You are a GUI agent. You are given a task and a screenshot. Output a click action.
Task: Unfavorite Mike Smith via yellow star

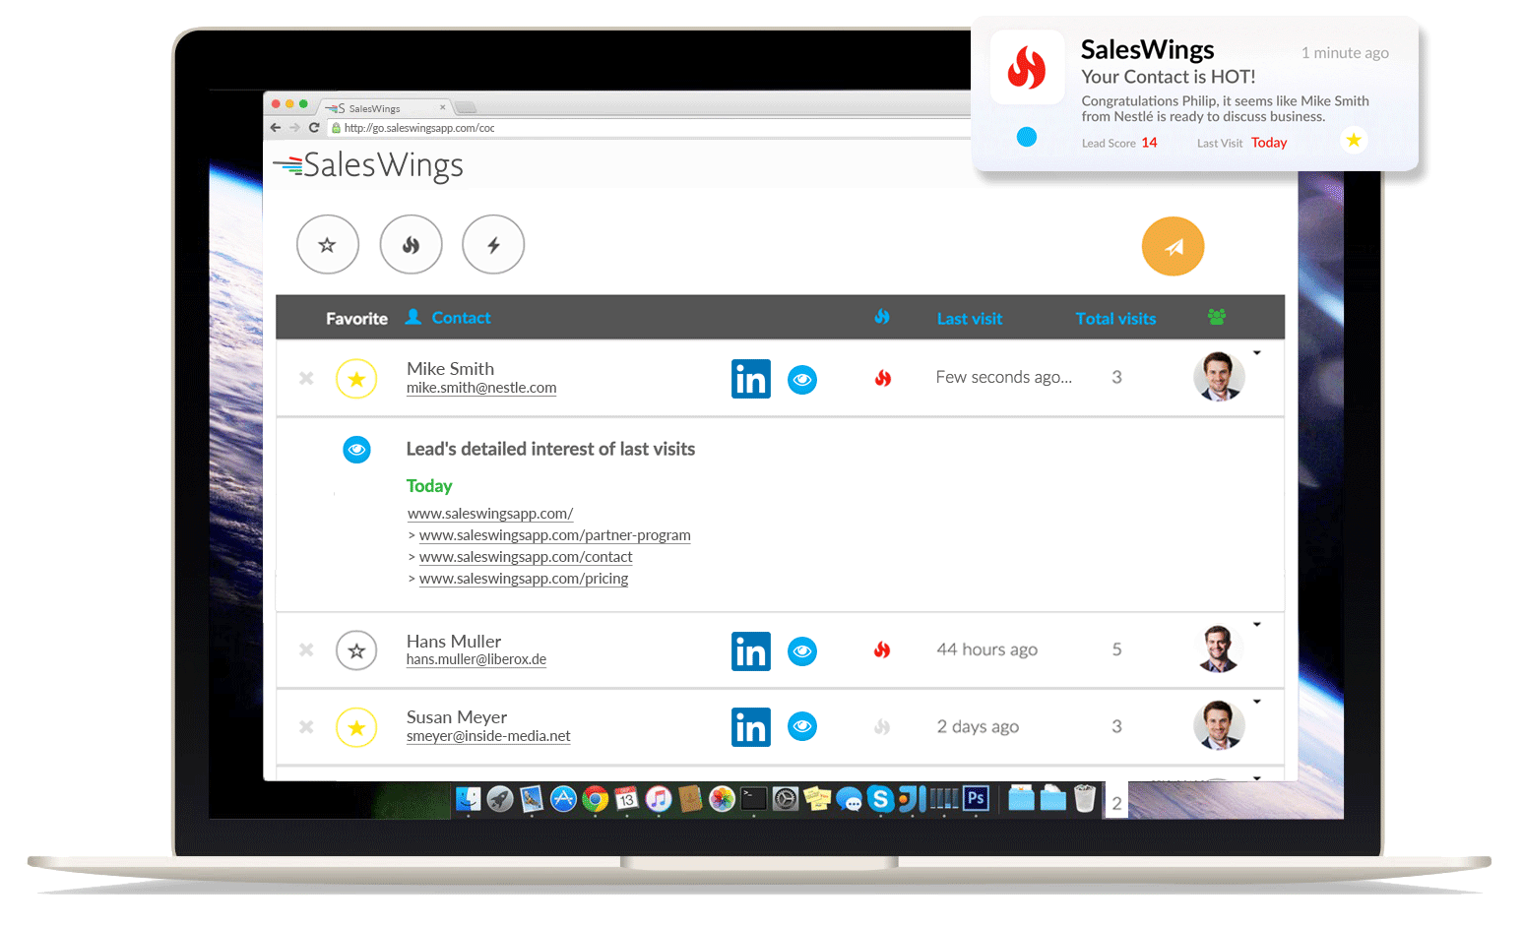pyautogui.click(x=356, y=379)
